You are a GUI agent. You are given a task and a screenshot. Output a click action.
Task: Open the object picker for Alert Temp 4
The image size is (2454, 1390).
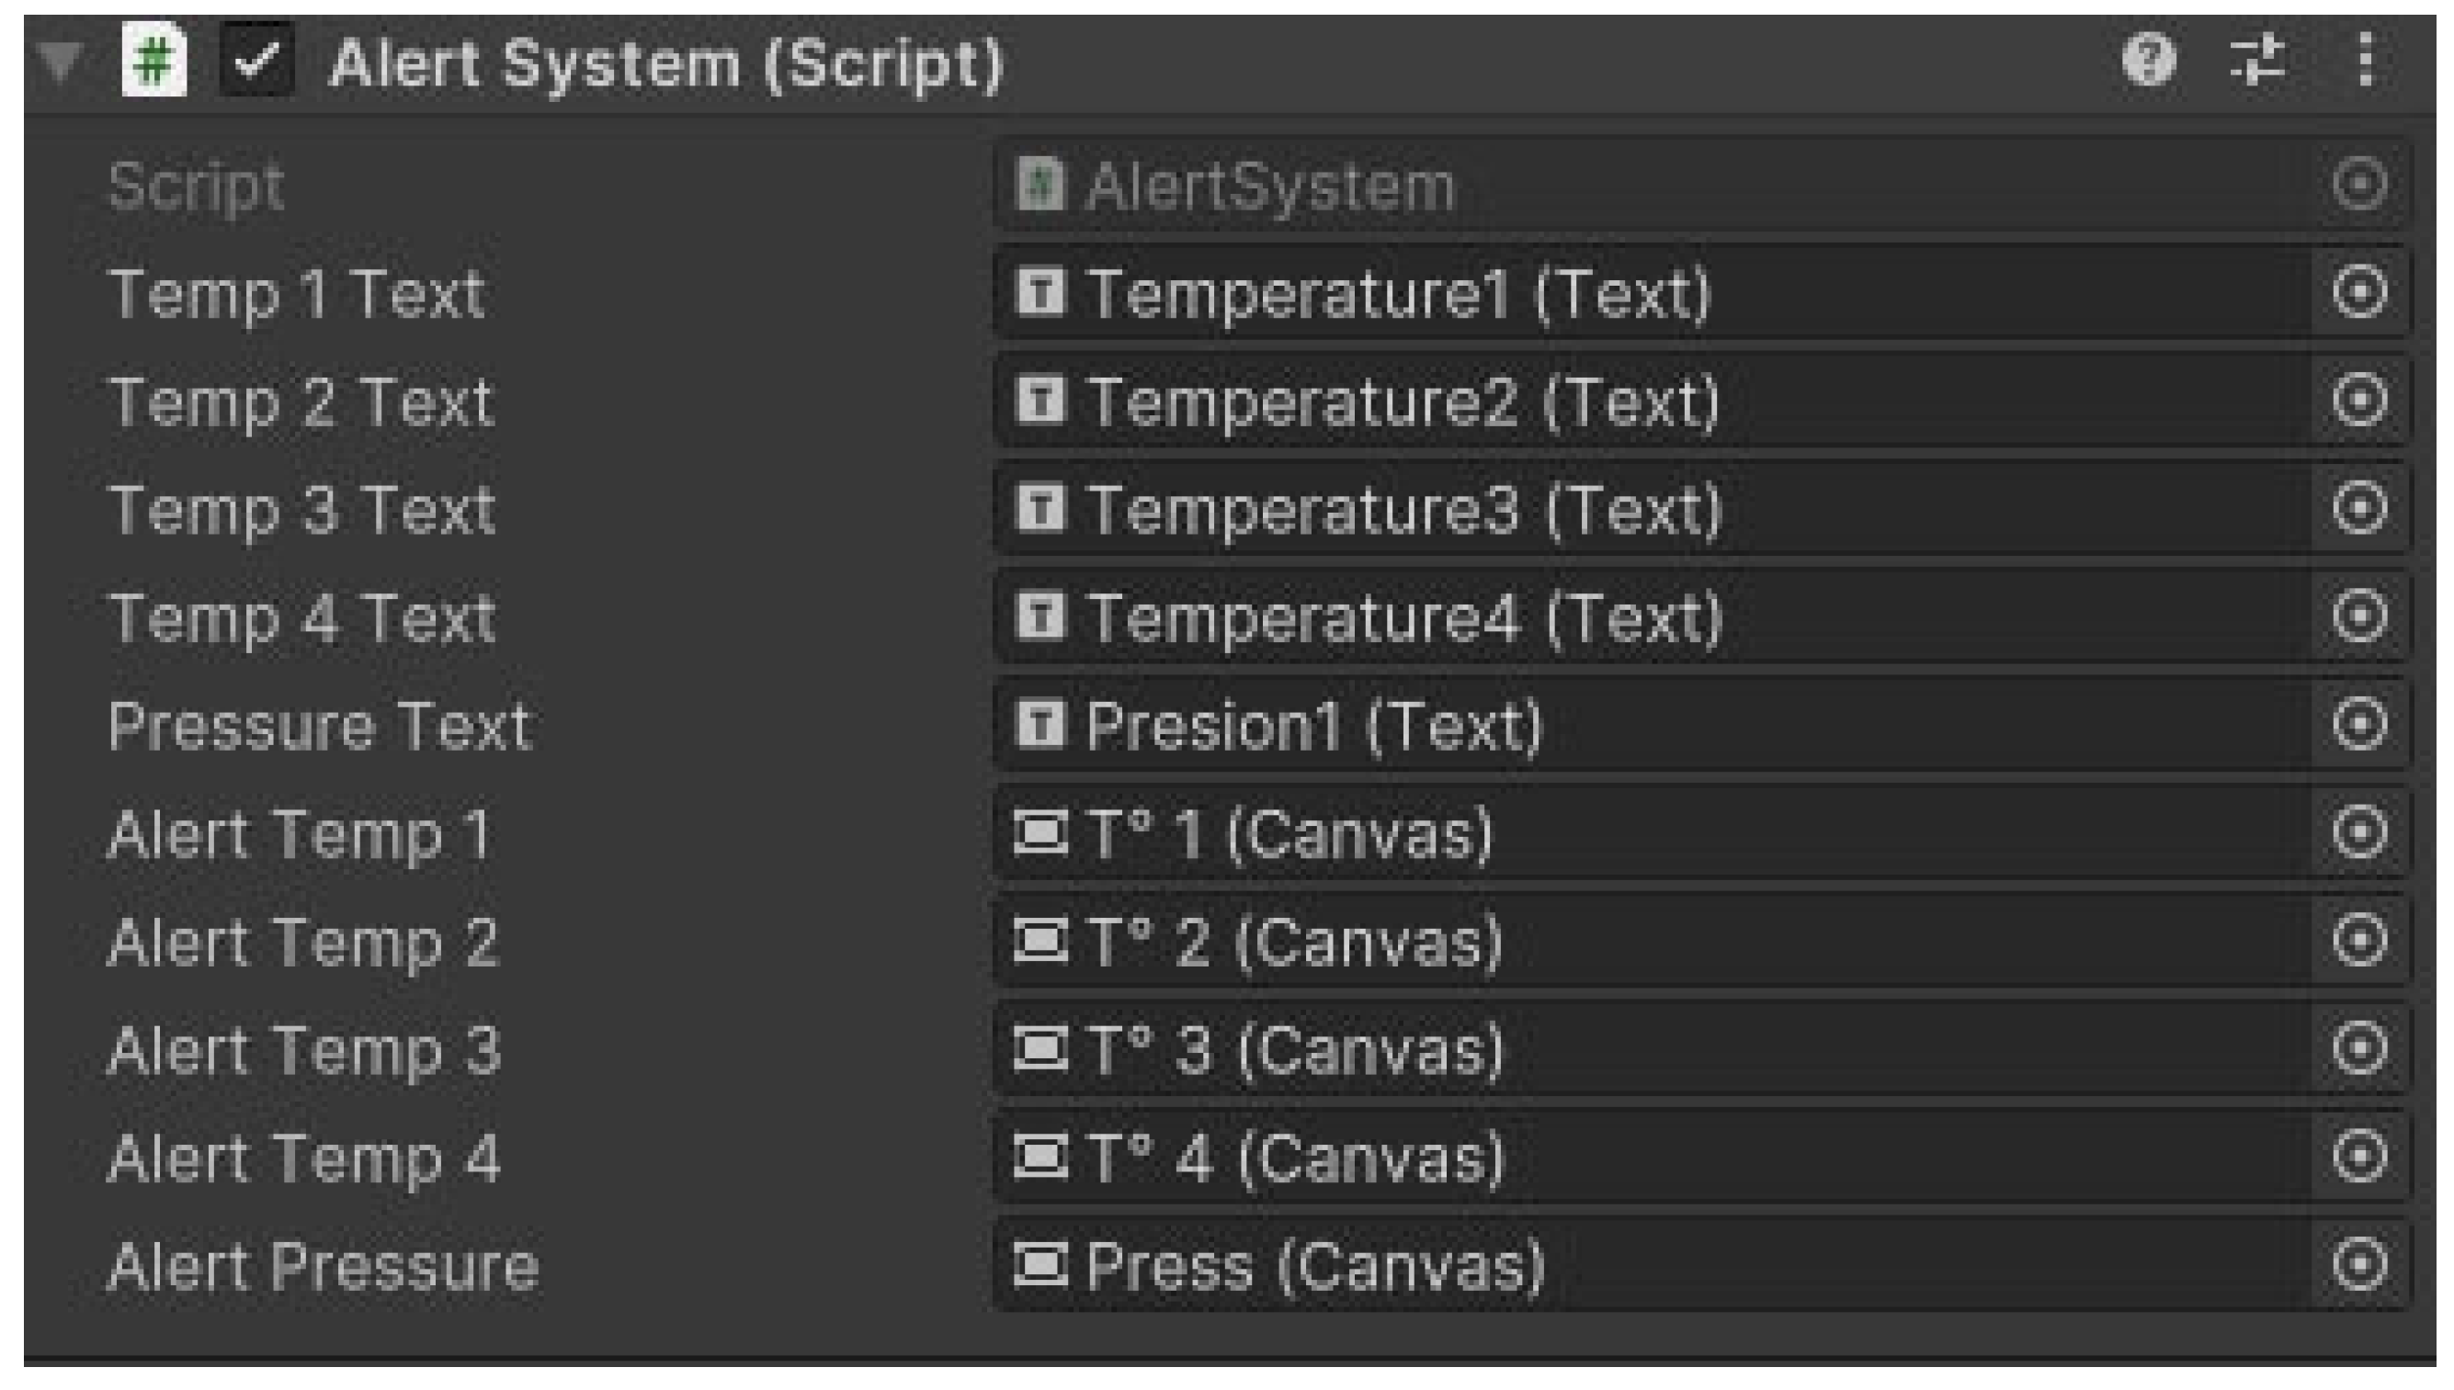2359,1157
